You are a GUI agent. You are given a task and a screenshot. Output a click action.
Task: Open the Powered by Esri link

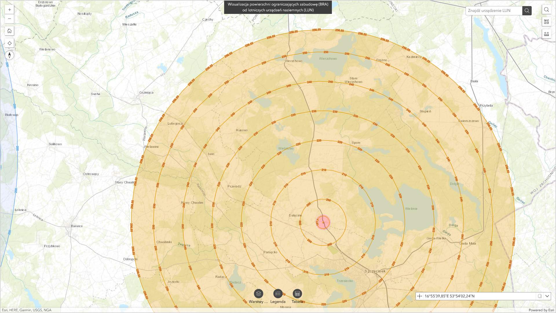(541, 310)
